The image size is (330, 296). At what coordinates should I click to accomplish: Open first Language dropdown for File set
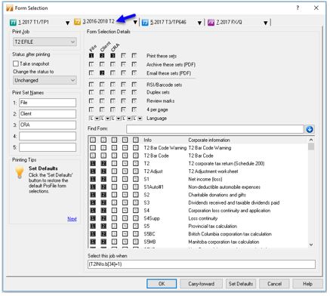(97, 118)
